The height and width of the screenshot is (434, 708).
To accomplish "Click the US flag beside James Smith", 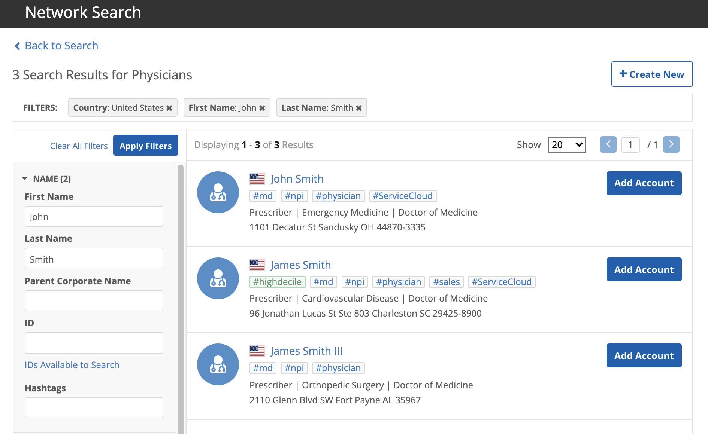I will point(257,265).
